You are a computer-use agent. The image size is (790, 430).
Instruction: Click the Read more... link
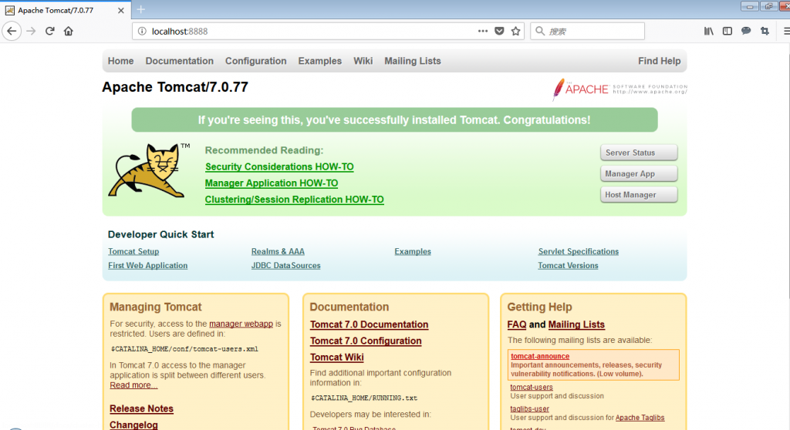[133, 385]
